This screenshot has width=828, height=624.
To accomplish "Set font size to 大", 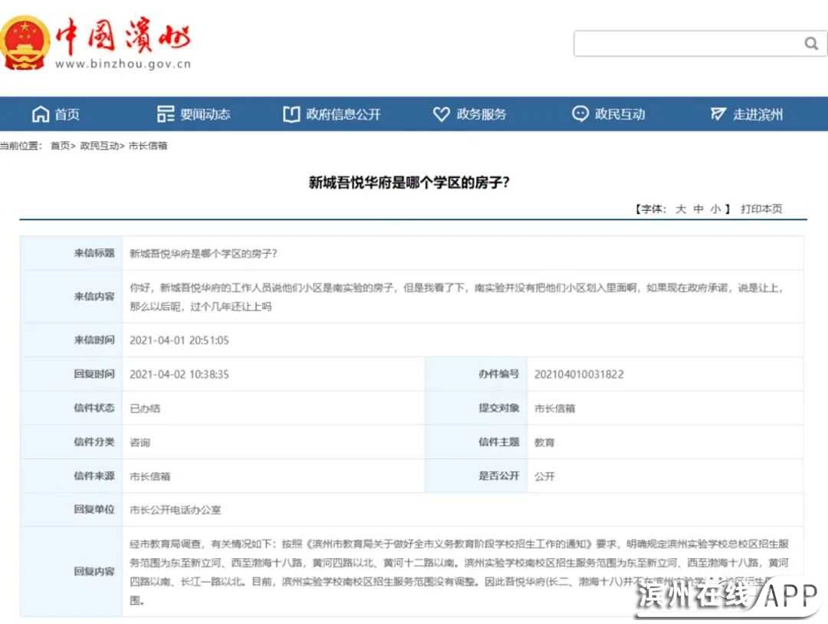I will pyautogui.click(x=680, y=209).
